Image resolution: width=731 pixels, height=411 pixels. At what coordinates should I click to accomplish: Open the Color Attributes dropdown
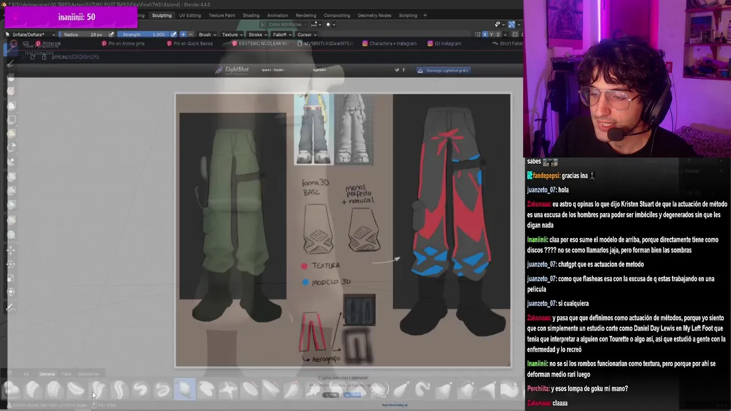tap(284, 25)
